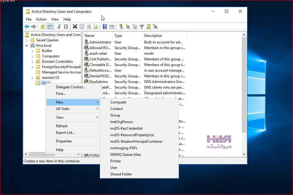Click the Refresh toolbar icon
This screenshot has height=195, width=293.
89,27
